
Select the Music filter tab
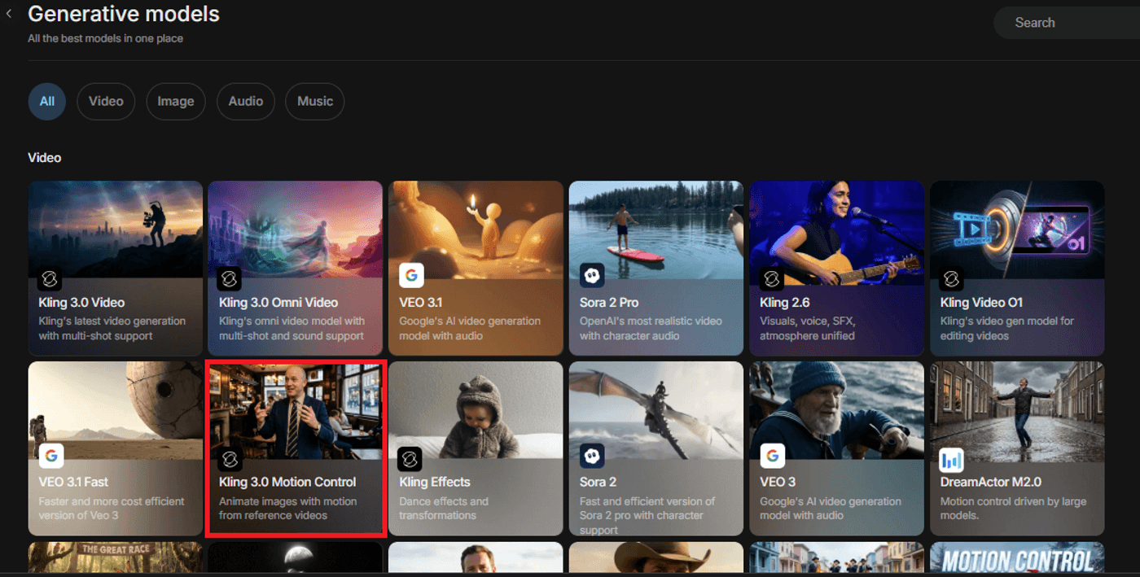coord(315,102)
